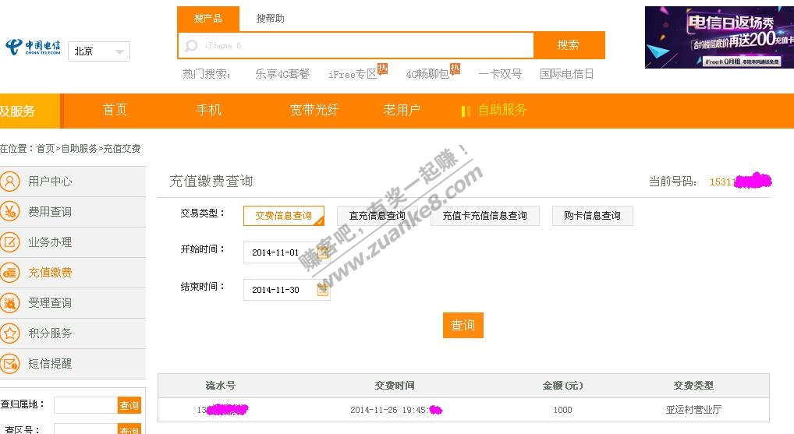794x434 pixels.
Task: Click the 电信日返场秀 promotional banner
Action: [x=719, y=37]
